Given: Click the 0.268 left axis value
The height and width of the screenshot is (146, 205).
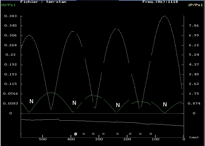Looking at the screenshot, I should (x=10, y=45).
